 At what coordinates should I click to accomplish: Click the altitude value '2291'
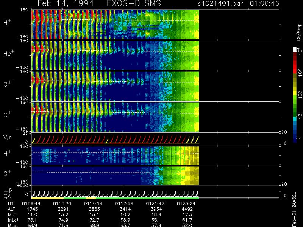tap(63, 209)
